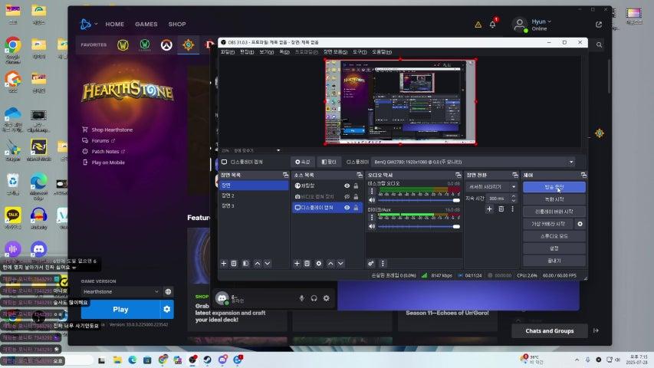
Task: Open scene filters icon in OBS scene list toolbar
Action: [245, 264]
